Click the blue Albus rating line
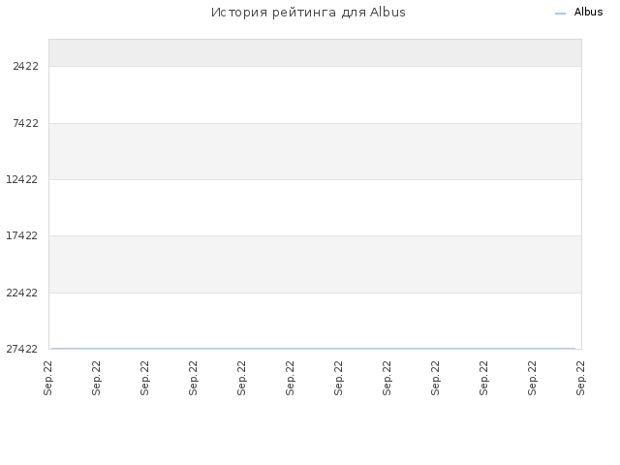 (x=313, y=349)
